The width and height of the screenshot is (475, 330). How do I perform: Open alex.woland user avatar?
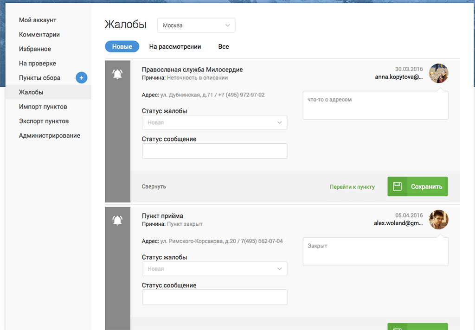pos(438,220)
